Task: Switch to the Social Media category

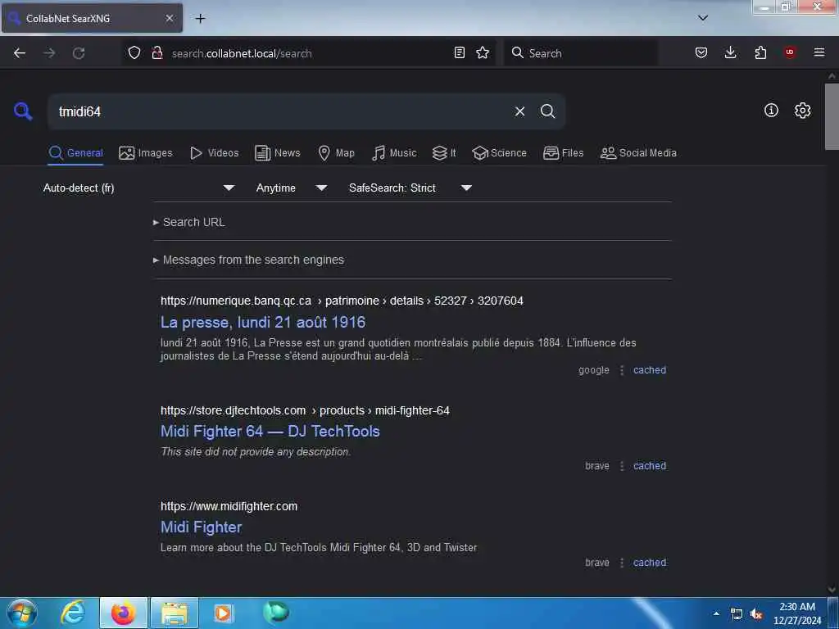Action: (638, 153)
